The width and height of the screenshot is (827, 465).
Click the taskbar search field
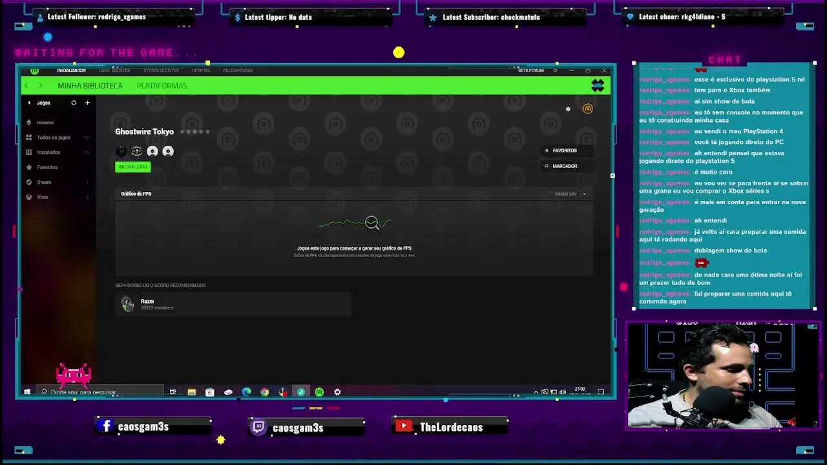(x=101, y=391)
